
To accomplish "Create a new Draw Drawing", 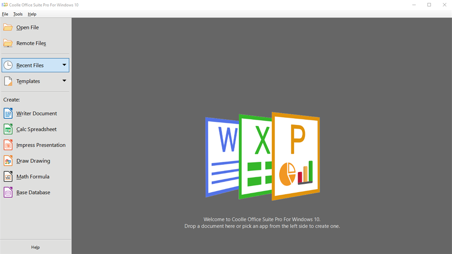I will pyautogui.click(x=35, y=161).
